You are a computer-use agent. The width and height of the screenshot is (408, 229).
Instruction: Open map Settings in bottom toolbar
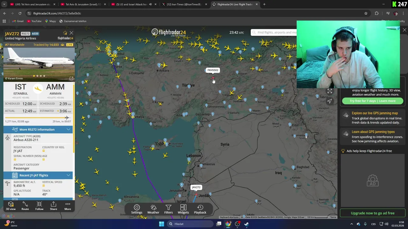pos(136,209)
